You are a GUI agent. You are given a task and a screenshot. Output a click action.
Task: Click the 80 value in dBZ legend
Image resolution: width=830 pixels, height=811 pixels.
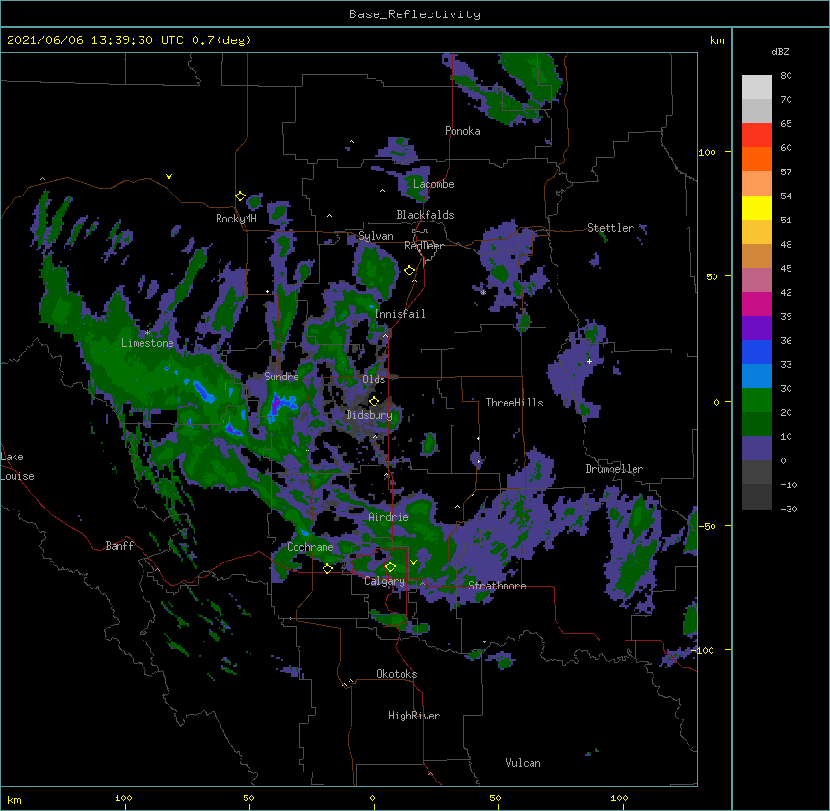pos(786,76)
